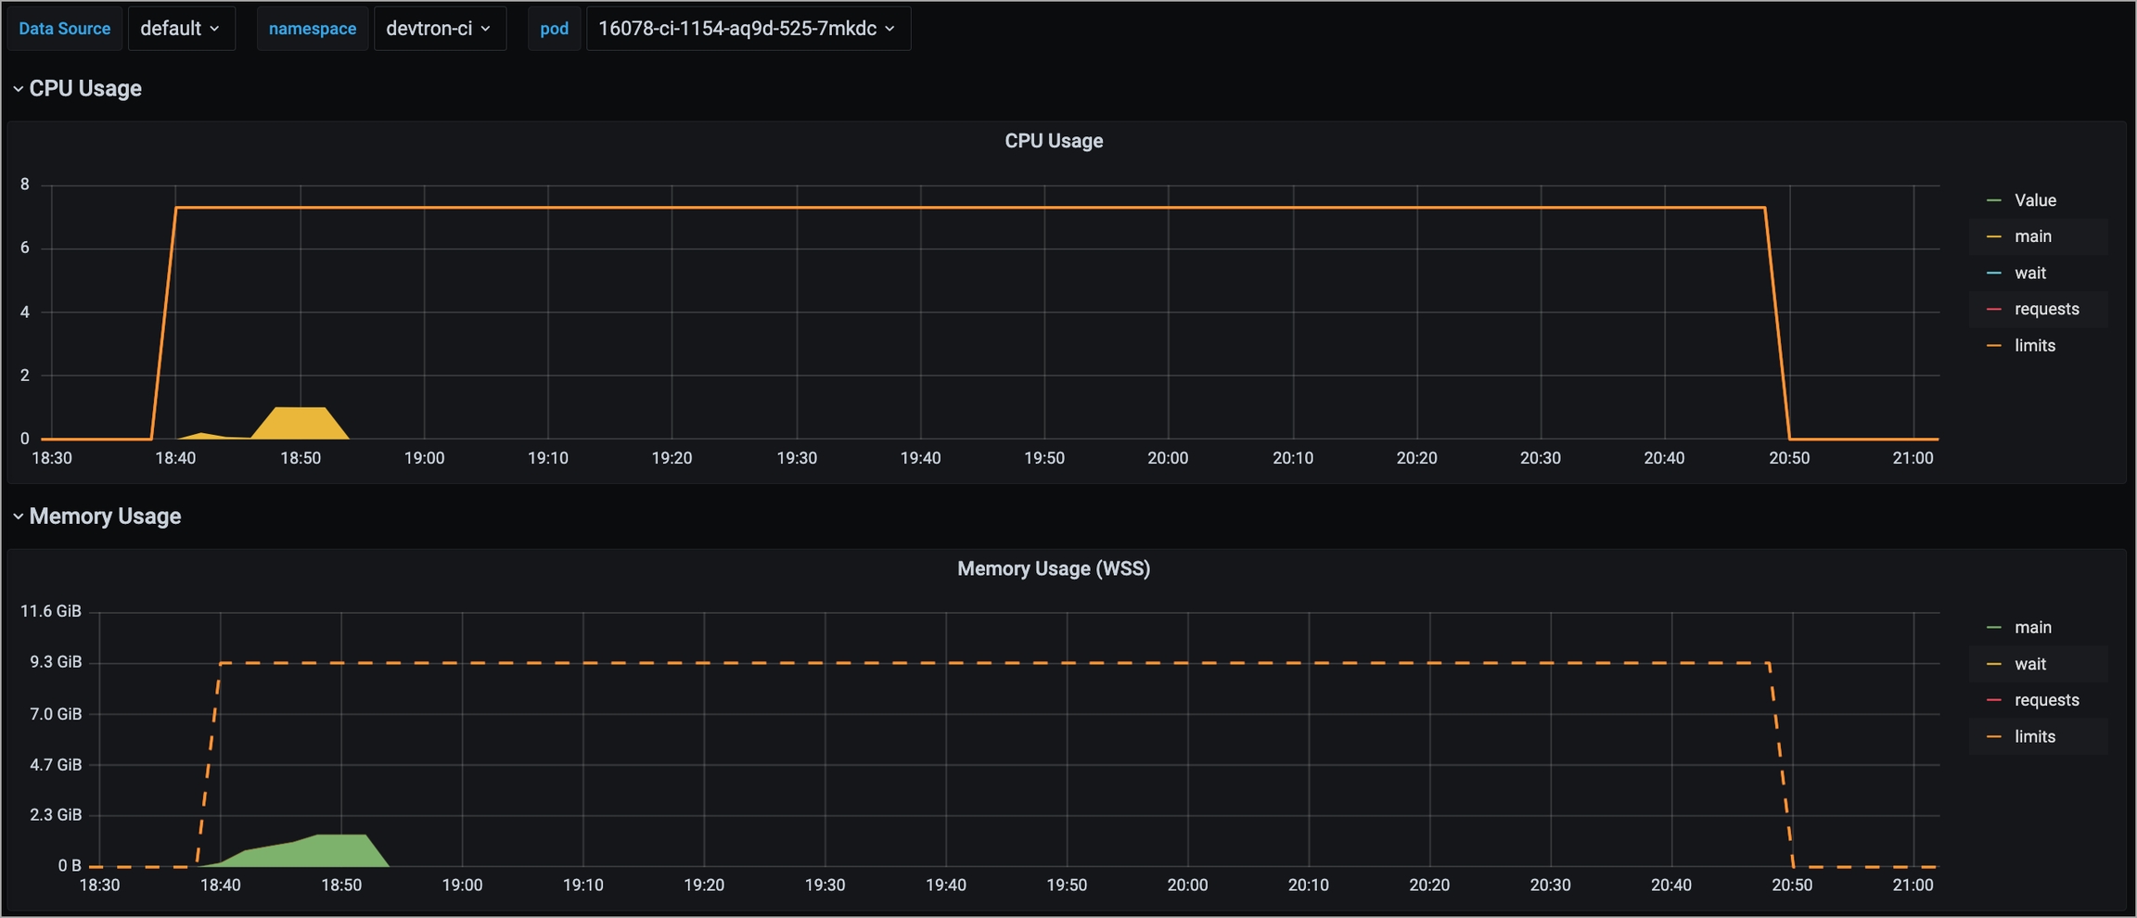Click the wait color line in CPU legend
The image size is (2137, 918).
(1993, 274)
